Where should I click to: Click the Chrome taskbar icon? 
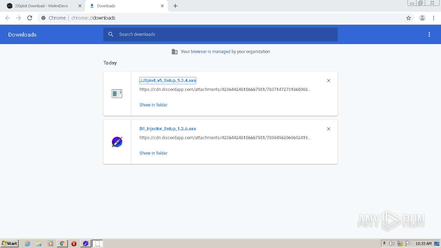pyautogui.click(x=62, y=244)
